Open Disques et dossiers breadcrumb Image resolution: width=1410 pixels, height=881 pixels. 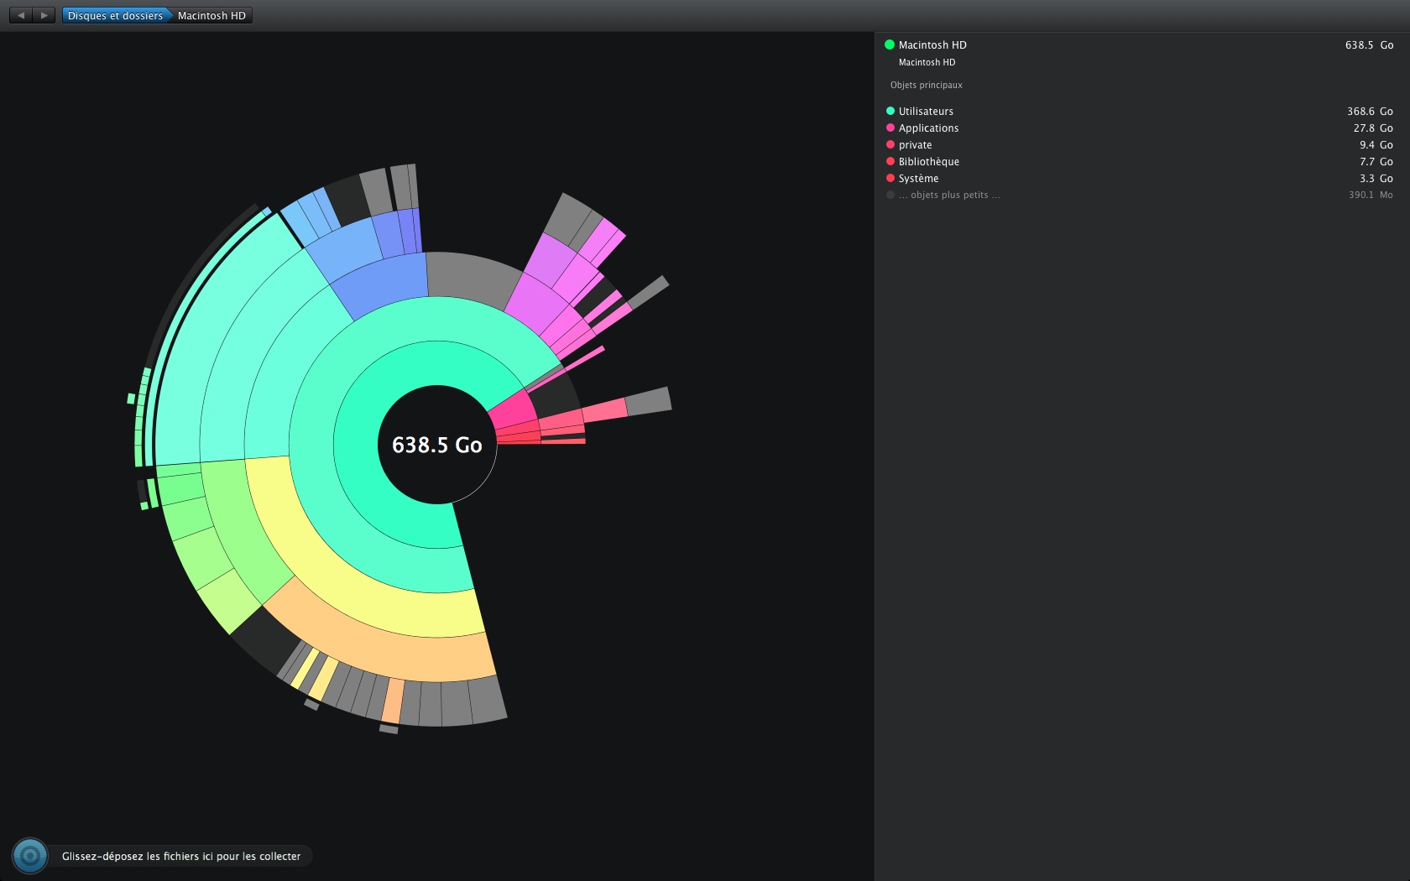pos(115,15)
